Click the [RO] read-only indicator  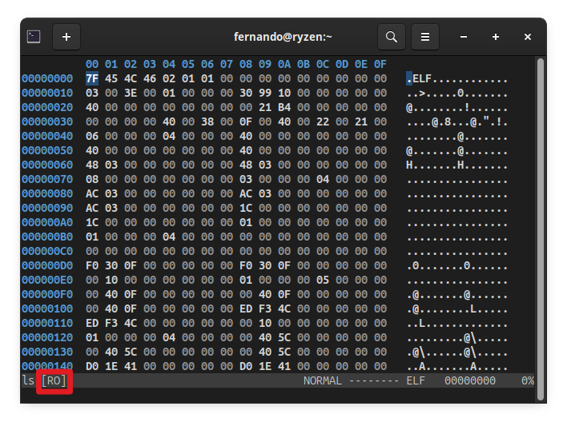pyautogui.click(x=54, y=381)
